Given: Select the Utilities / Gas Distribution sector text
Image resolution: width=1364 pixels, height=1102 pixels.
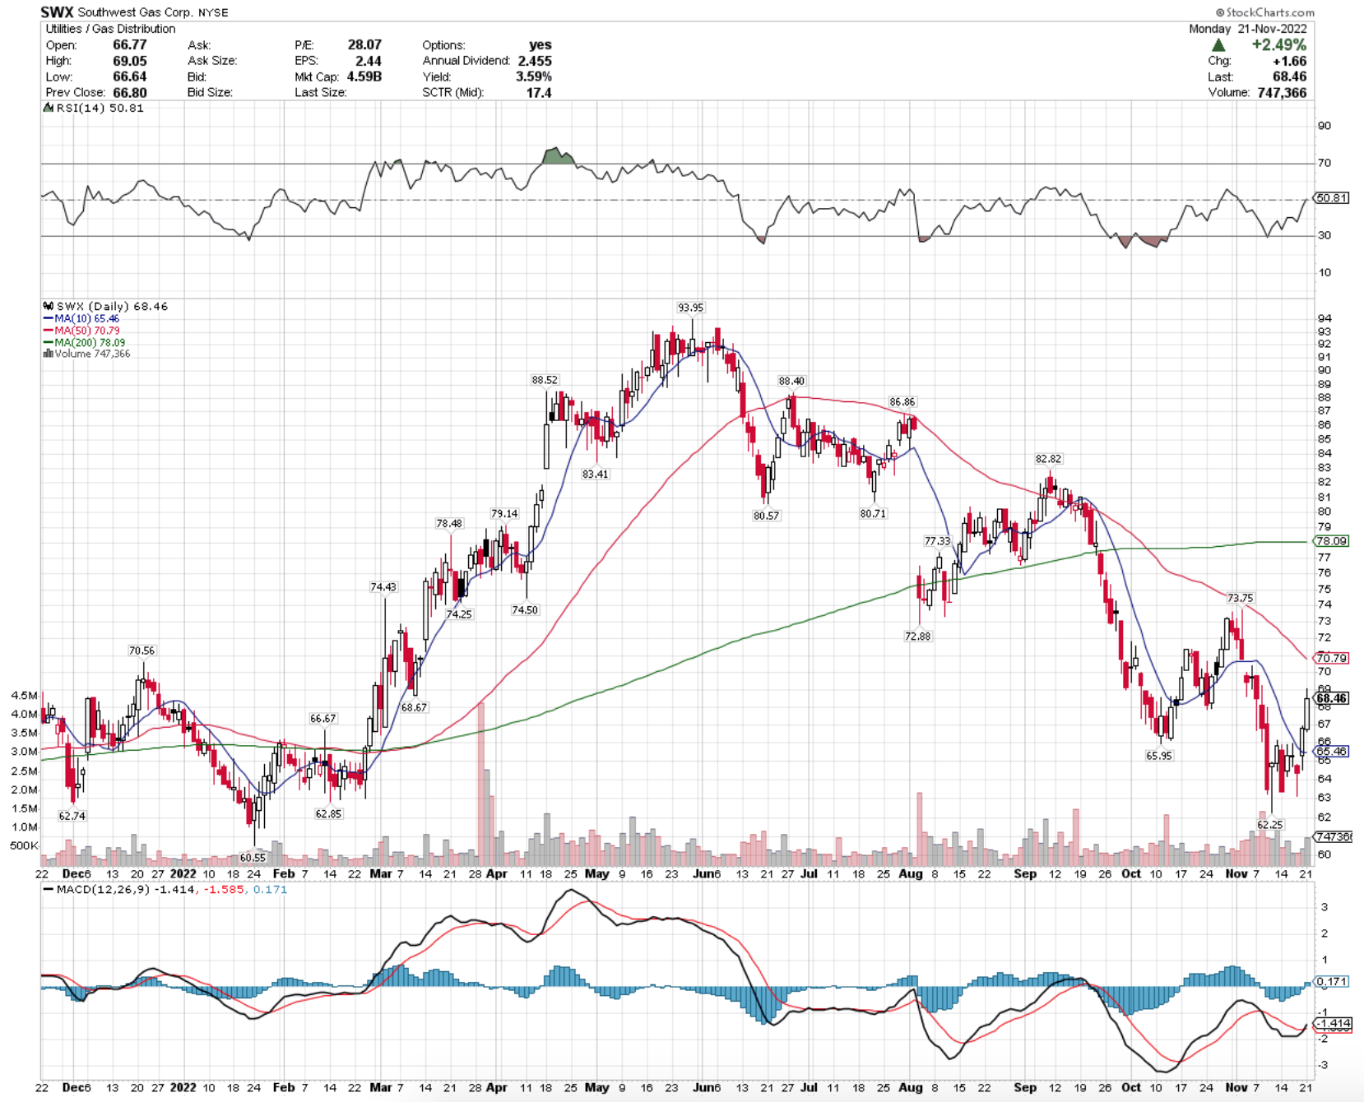Looking at the screenshot, I should click(110, 29).
